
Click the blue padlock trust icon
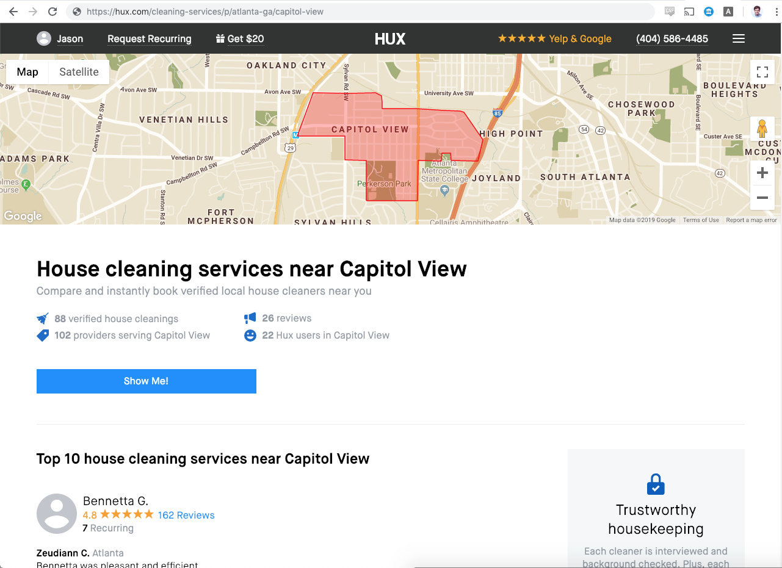(x=656, y=484)
